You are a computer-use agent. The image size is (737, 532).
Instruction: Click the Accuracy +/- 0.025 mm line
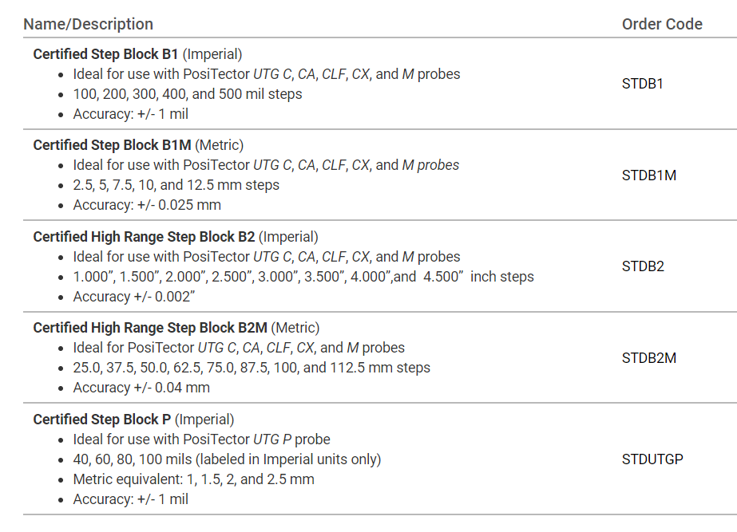pos(147,205)
